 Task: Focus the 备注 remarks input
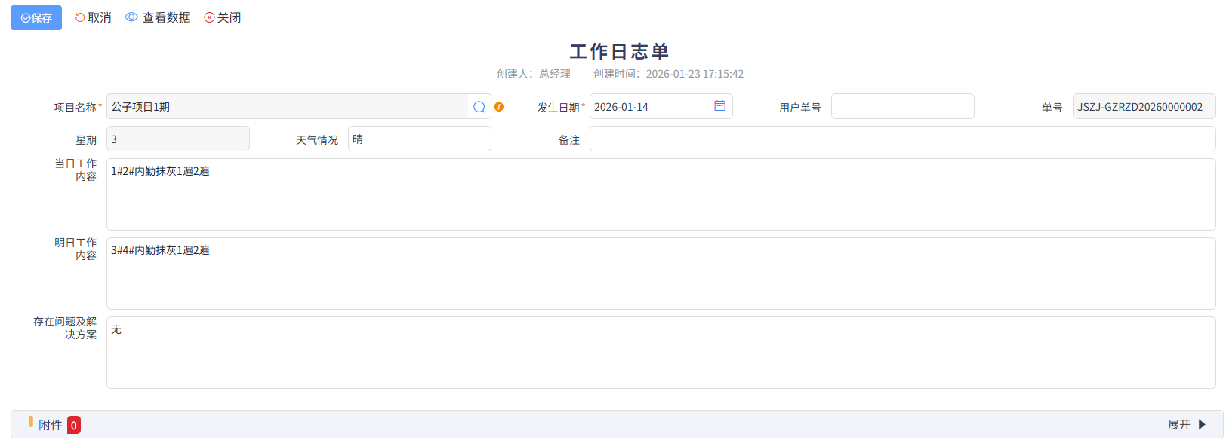click(x=902, y=139)
